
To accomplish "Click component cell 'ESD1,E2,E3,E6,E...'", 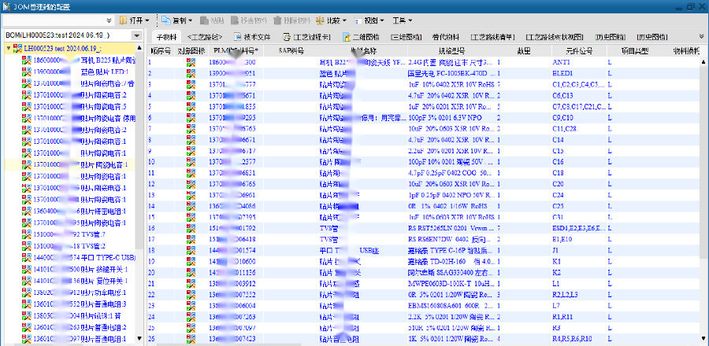I will (579, 228).
